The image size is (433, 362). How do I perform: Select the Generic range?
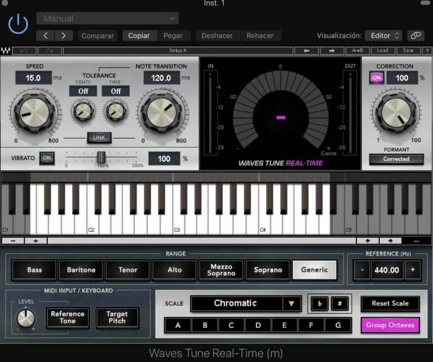pos(315,270)
